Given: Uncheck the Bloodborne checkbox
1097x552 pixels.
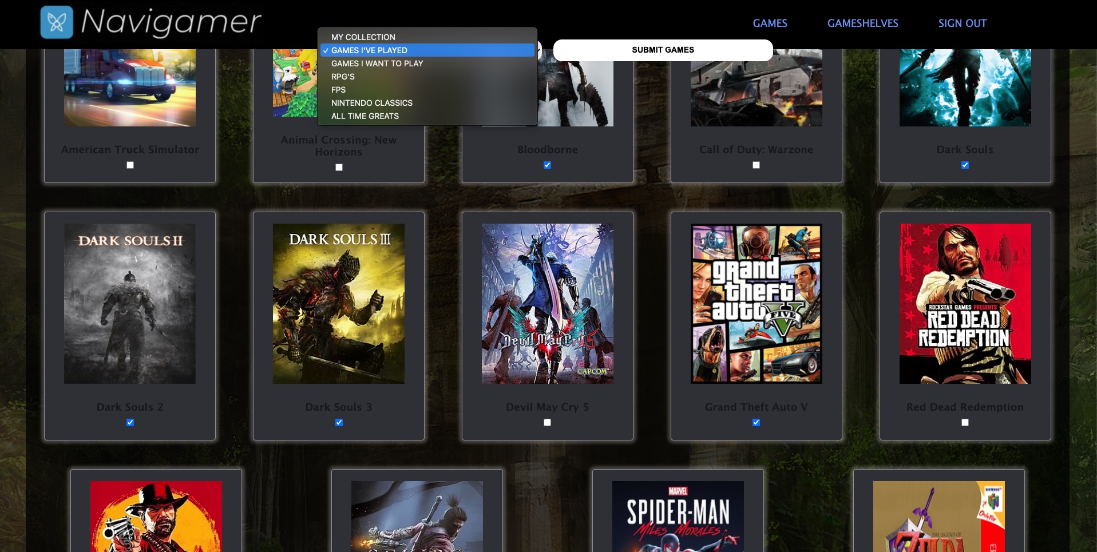Looking at the screenshot, I should [547, 165].
